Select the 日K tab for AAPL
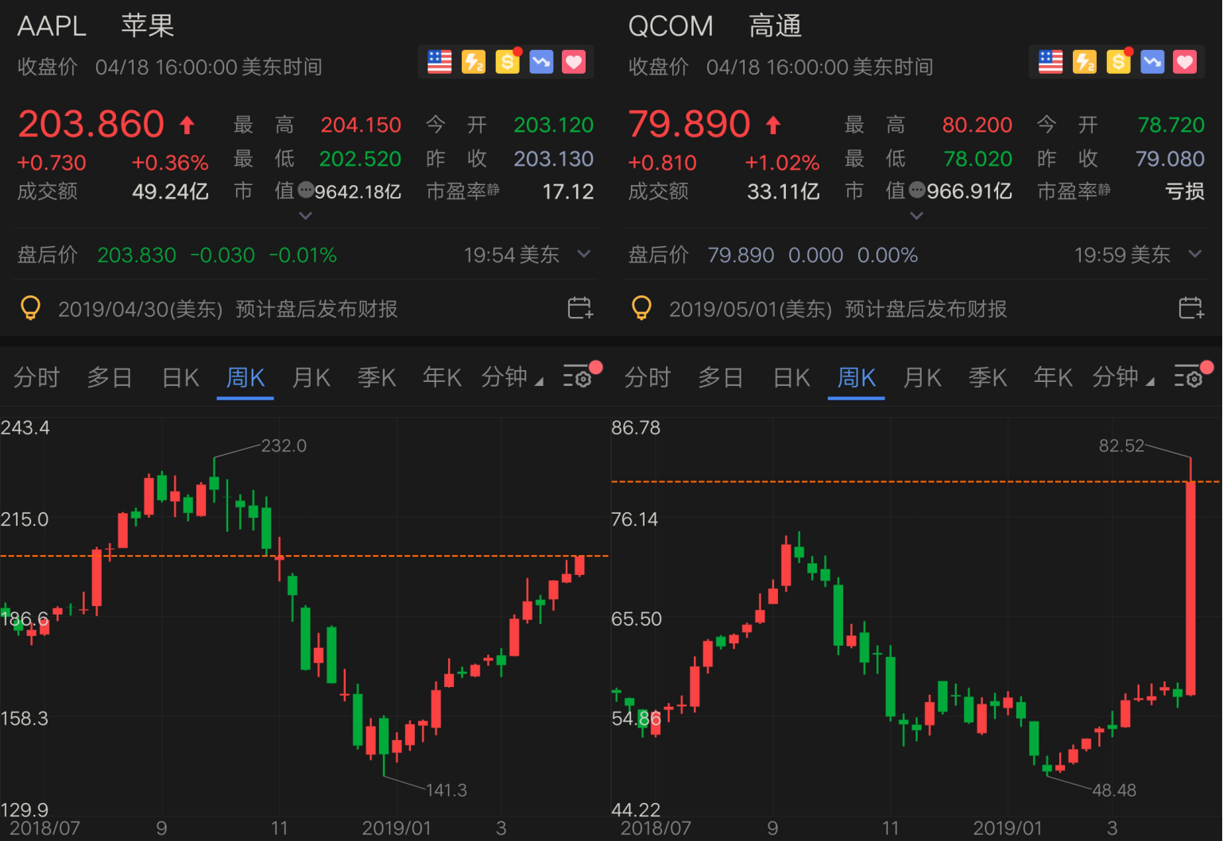 click(x=180, y=377)
